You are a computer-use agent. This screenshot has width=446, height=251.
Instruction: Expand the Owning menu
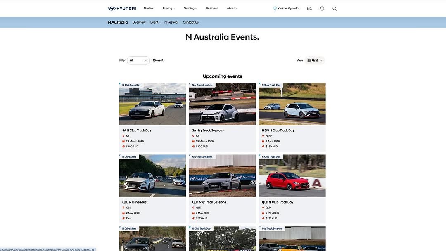190,9
